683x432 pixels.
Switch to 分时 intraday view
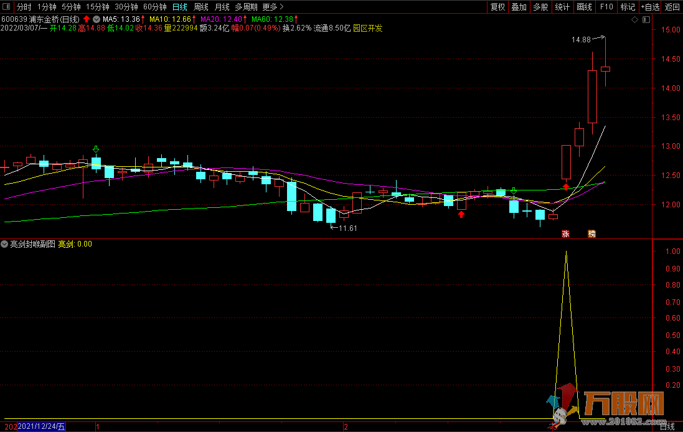tap(24, 7)
